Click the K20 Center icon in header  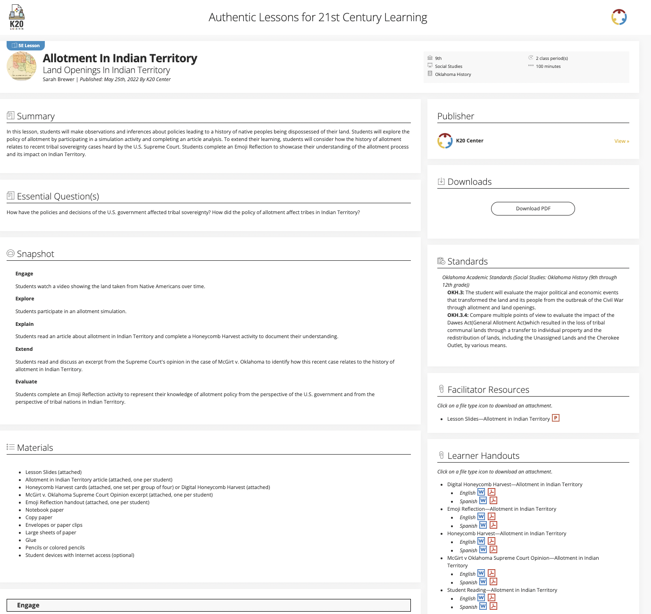click(x=619, y=17)
